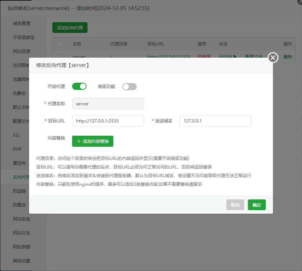Click the 运行中 status play icon
Screen dimensions: 302x271
[235, 57]
